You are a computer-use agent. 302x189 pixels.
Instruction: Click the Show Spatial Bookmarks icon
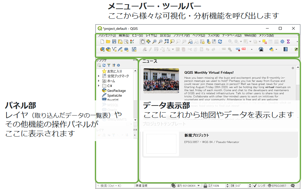click(214, 41)
